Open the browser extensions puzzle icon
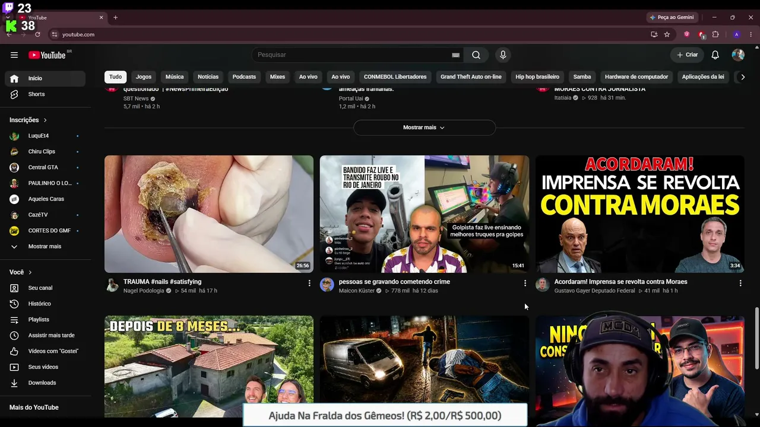760x427 pixels. coord(715,34)
